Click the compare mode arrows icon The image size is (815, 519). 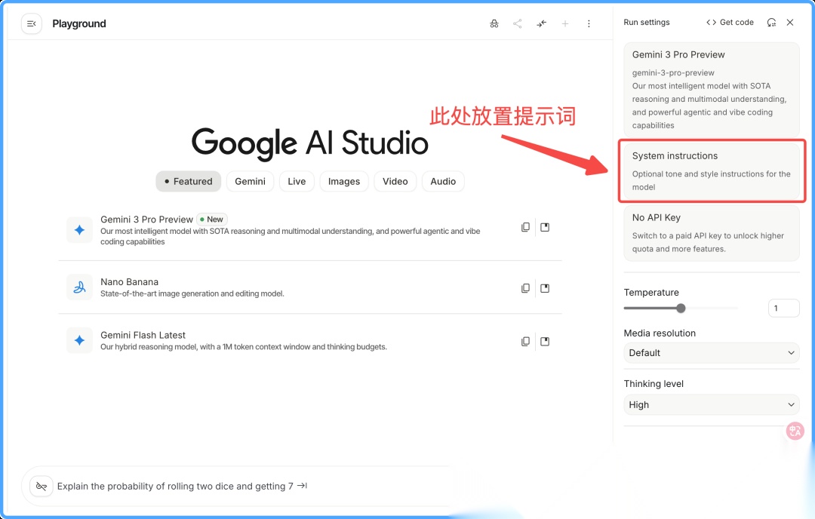[542, 24]
